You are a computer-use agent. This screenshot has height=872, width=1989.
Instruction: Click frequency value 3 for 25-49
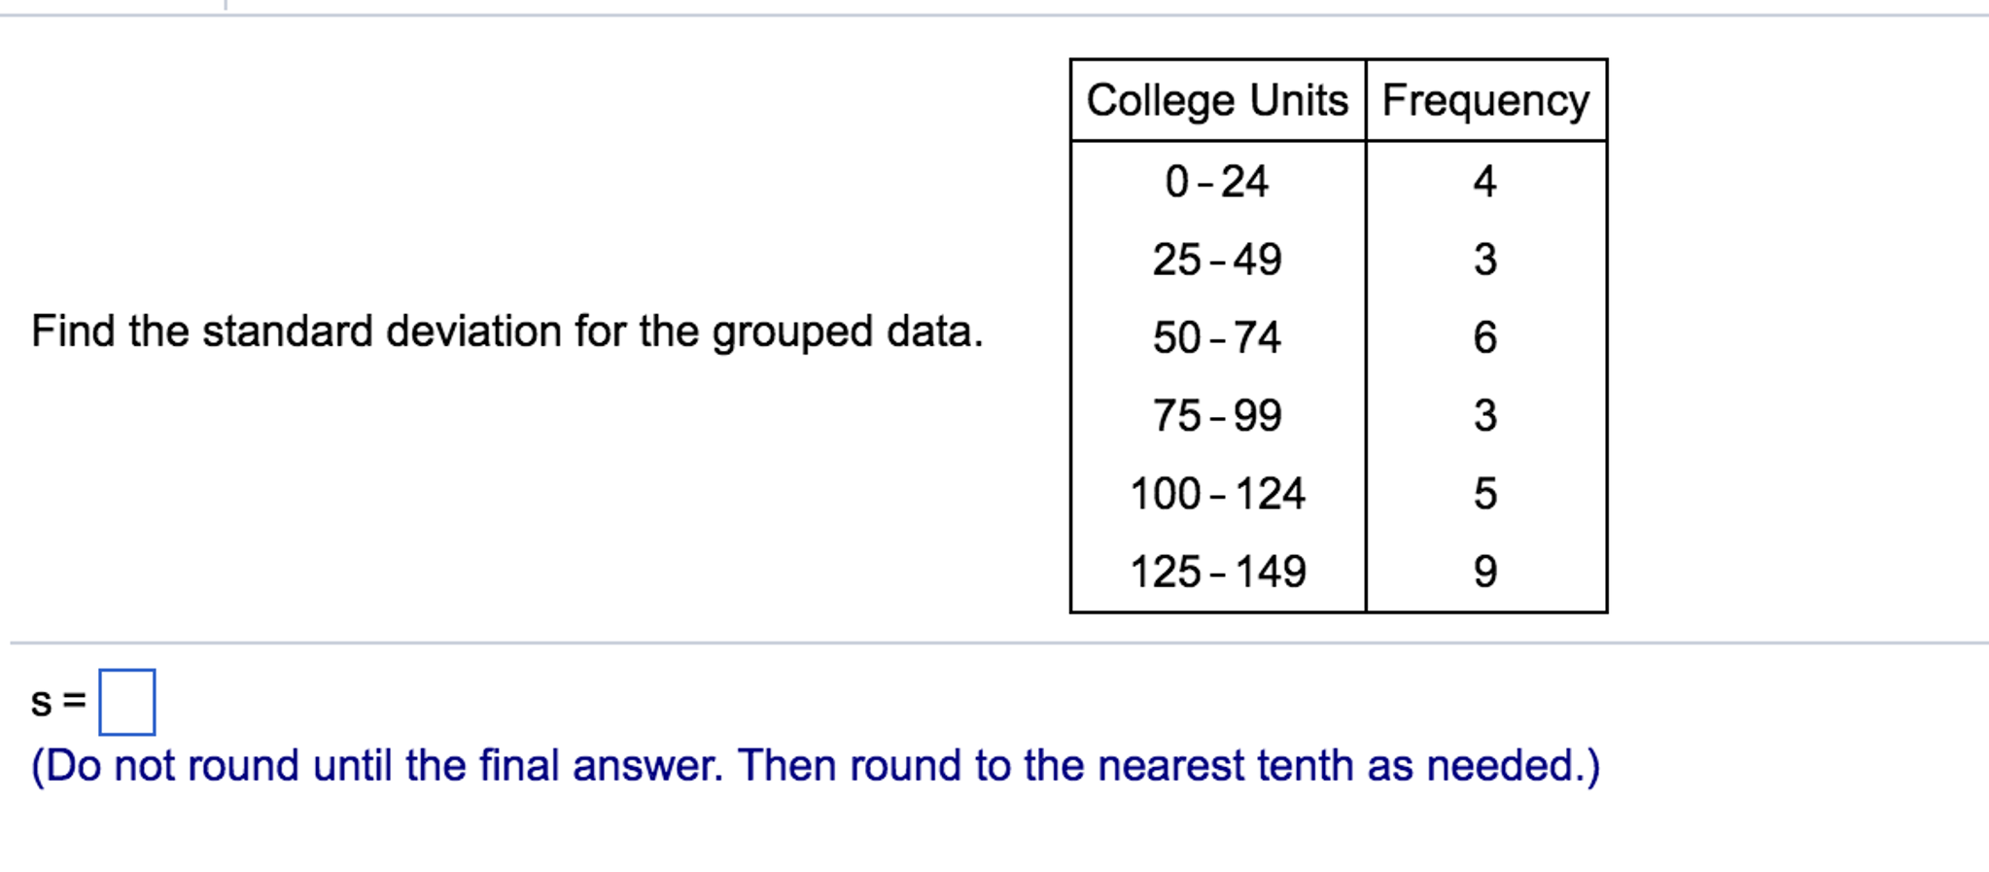click(1484, 260)
